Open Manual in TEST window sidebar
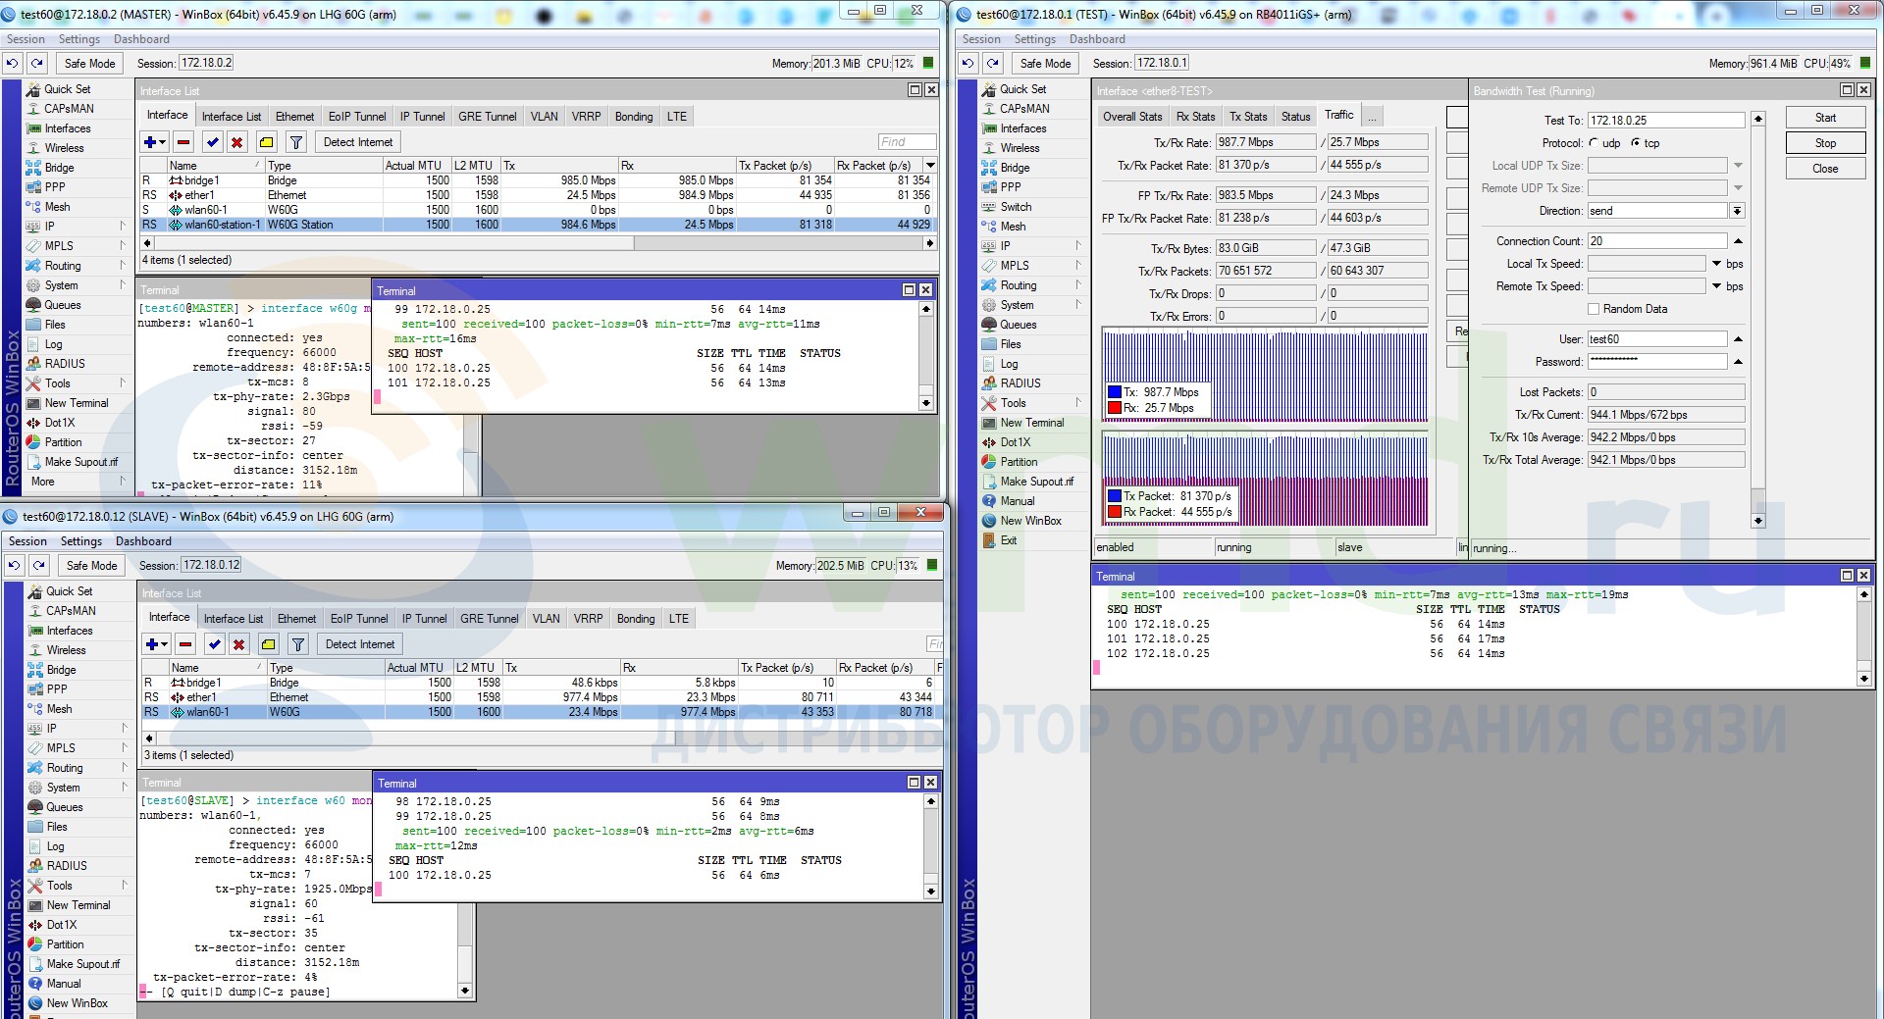Image resolution: width=1884 pixels, height=1019 pixels. (1018, 500)
